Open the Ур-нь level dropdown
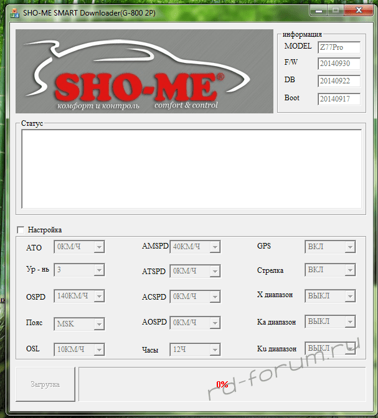378x418 pixels. point(79,270)
